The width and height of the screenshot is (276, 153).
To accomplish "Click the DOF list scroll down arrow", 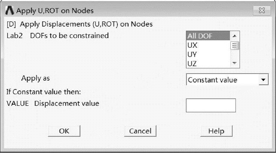I will pos(234,63).
